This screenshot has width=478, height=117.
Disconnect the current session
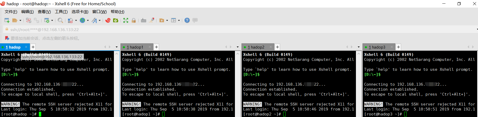(x=29, y=20)
